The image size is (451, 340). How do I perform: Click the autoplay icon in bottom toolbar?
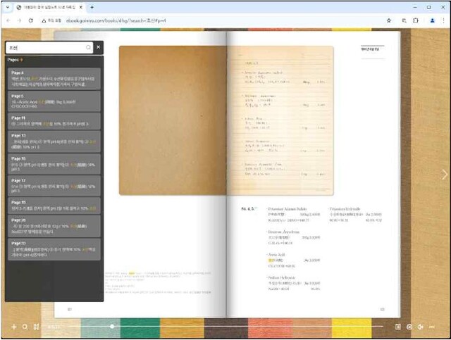tap(409, 327)
